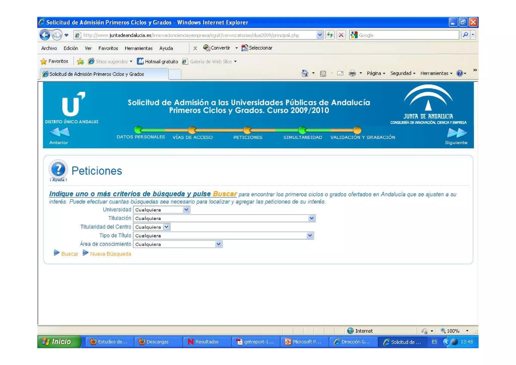This screenshot has width=516, height=365.
Task: Click the browser Back arrow button
Action: (x=45, y=35)
